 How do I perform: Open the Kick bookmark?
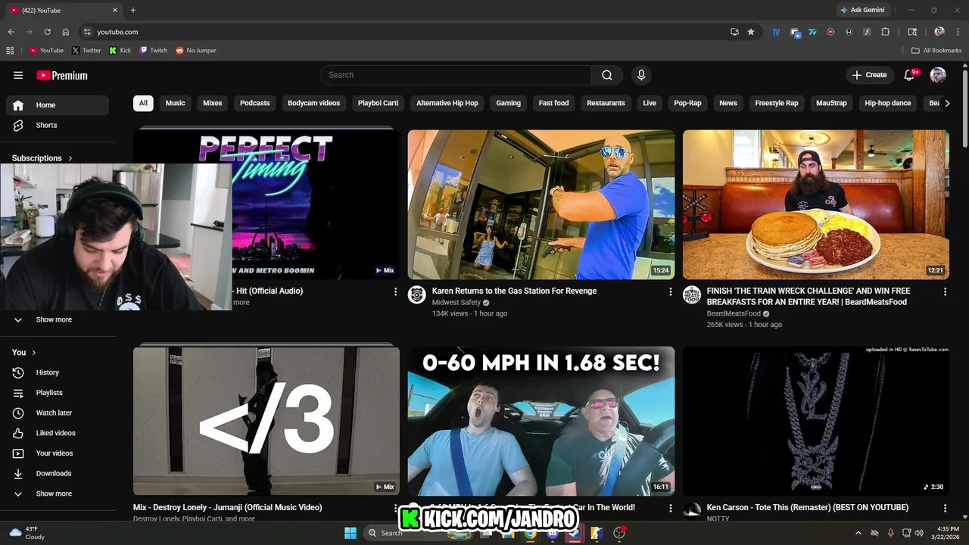[120, 50]
